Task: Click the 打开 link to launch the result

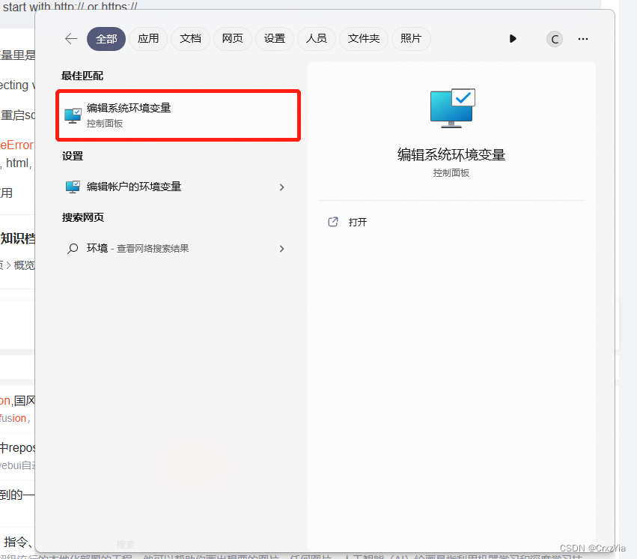Action: coord(356,222)
